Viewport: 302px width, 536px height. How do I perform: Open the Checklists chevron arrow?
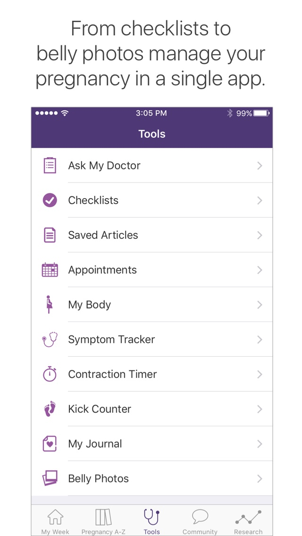point(260,200)
